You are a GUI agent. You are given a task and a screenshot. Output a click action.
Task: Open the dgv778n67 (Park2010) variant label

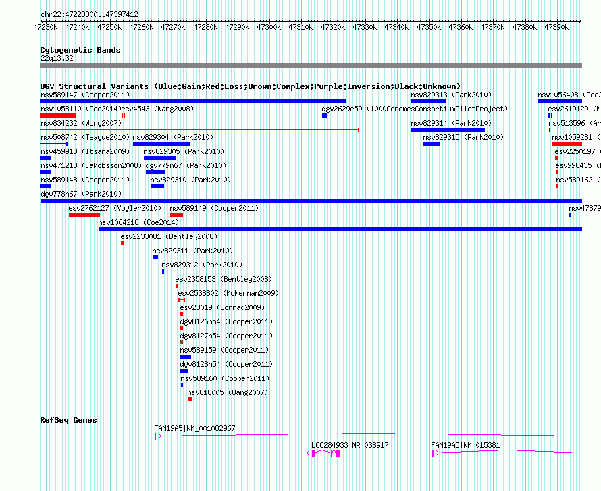tap(81, 194)
